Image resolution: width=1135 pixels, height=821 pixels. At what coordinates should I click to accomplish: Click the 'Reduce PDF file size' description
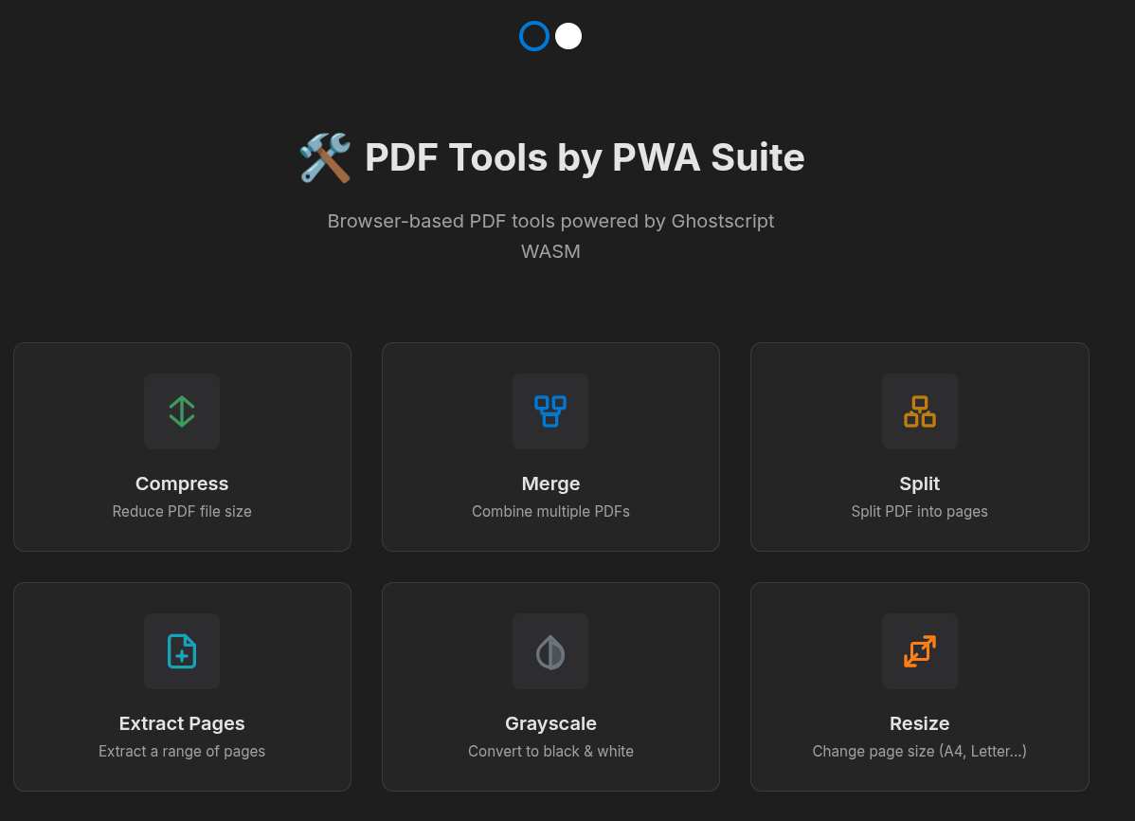point(182,511)
